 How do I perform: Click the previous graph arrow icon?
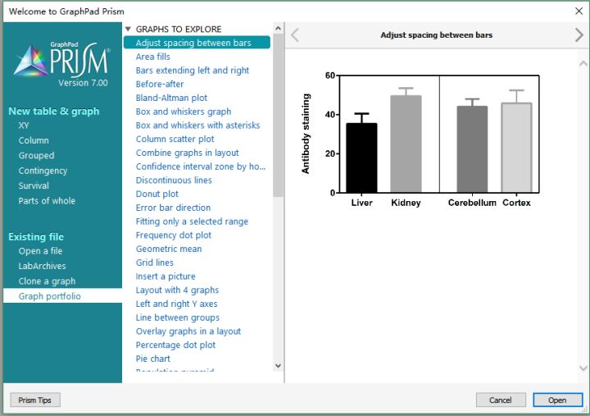(295, 35)
